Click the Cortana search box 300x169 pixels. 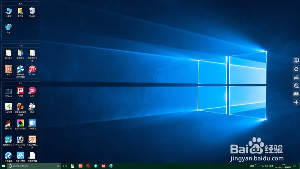(x=34, y=166)
